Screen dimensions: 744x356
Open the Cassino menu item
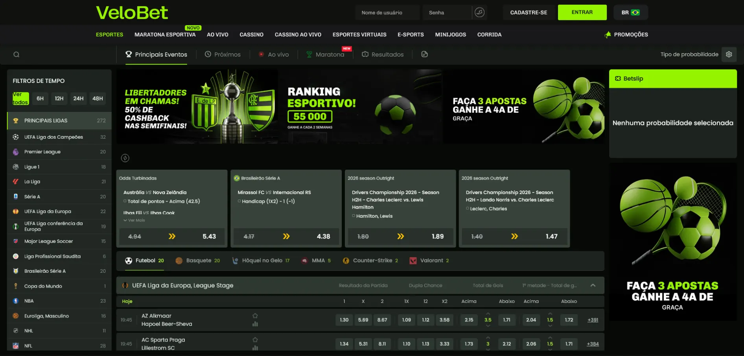(251, 35)
